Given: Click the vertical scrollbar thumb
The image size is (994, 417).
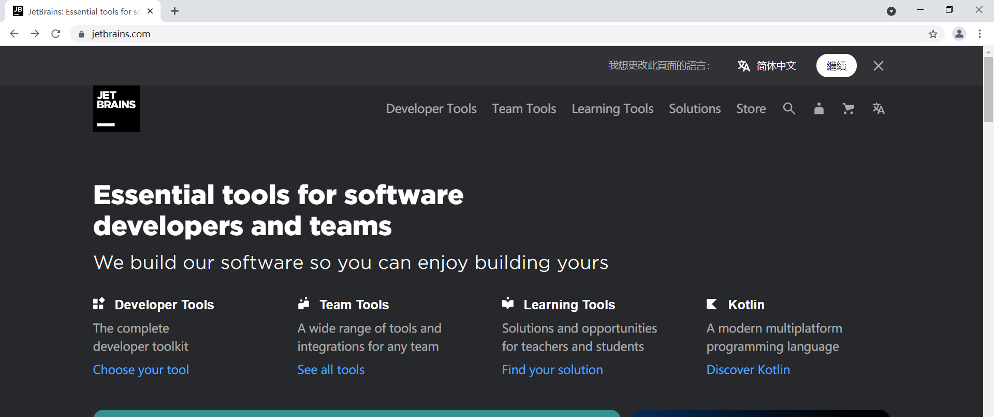Looking at the screenshot, I should pos(988,89).
